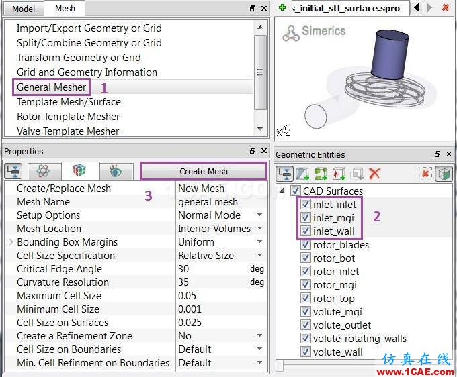Uncheck the volute_wall surface
Image resolution: width=457 pixels, height=377 pixels.
(x=305, y=352)
